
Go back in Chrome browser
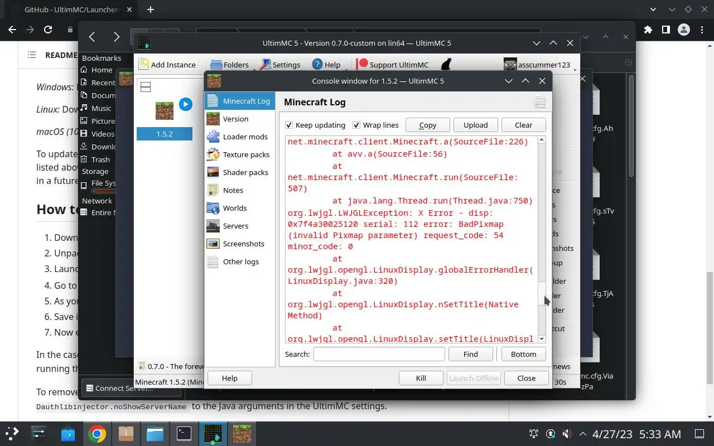click(12, 30)
